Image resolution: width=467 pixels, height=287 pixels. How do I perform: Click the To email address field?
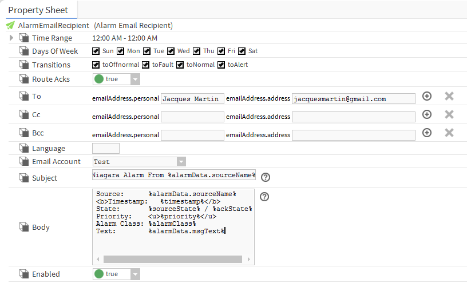(x=353, y=99)
